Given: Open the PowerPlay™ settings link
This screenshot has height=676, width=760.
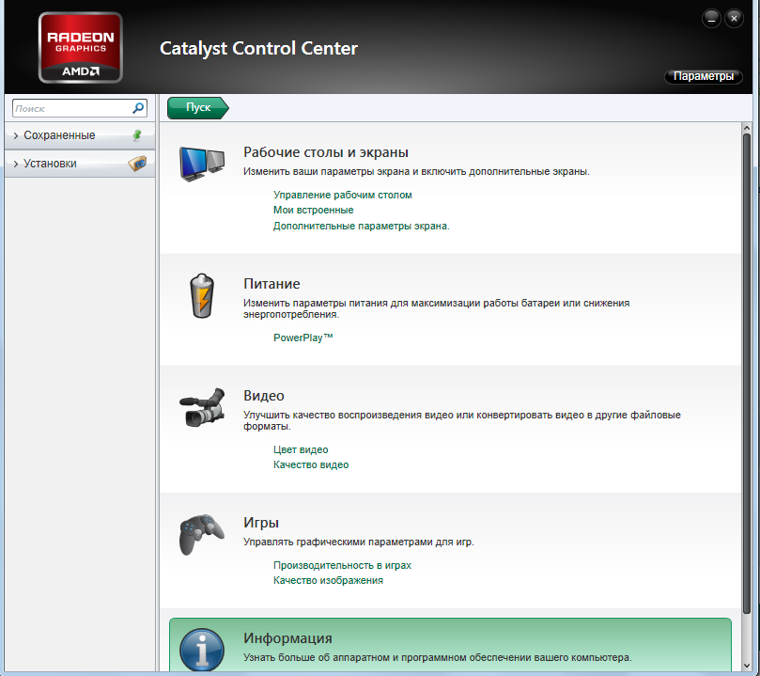Looking at the screenshot, I should (302, 337).
